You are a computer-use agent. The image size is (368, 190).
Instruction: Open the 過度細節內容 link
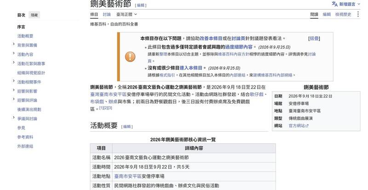[239, 47]
